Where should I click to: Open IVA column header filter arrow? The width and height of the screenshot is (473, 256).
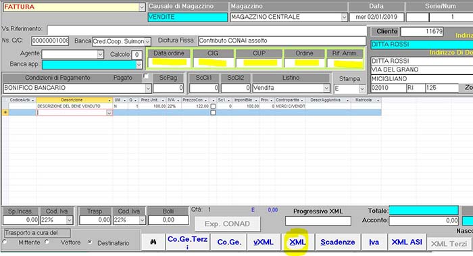point(178,100)
